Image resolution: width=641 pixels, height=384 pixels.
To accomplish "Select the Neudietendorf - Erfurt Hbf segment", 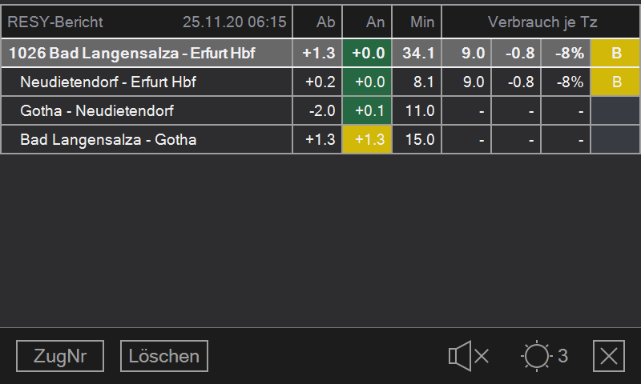I will pyautogui.click(x=320, y=82).
